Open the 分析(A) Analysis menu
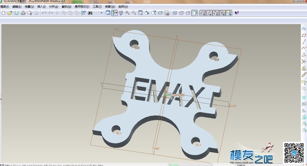 tap(53, 7)
